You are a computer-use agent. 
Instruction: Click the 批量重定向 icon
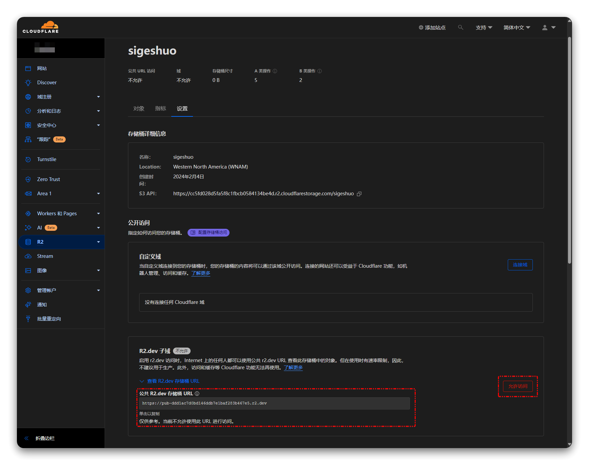click(x=28, y=319)
